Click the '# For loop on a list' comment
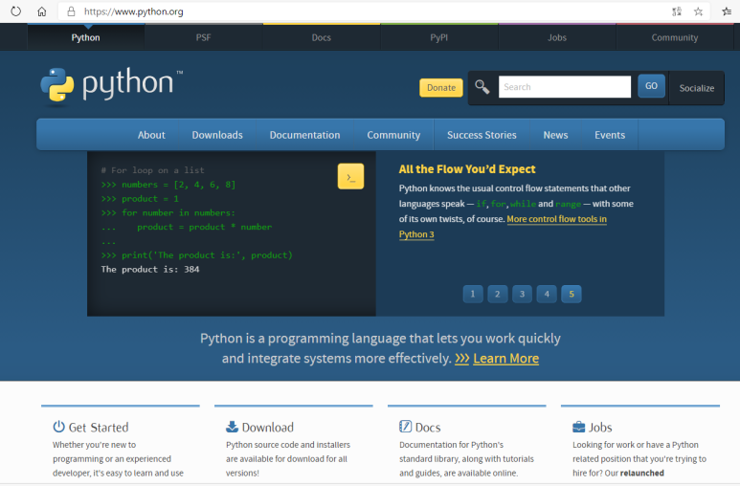This screenshot has height=486, width=740. click(152, 170)
